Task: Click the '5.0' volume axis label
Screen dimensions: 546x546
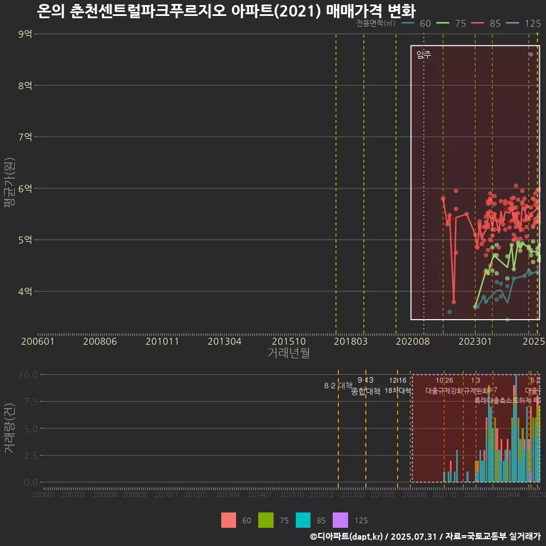Action: tap(31, 429)
